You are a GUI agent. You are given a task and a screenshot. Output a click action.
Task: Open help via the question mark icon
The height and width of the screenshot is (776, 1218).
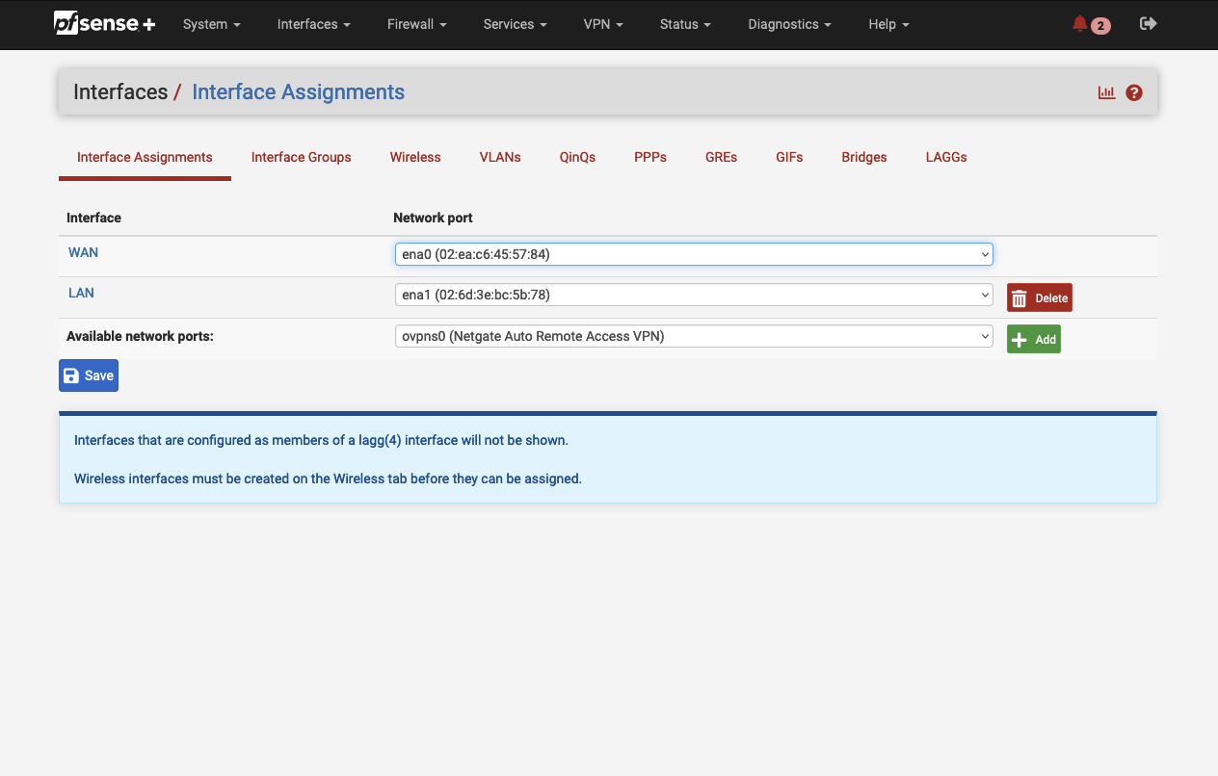point(1134,92)
